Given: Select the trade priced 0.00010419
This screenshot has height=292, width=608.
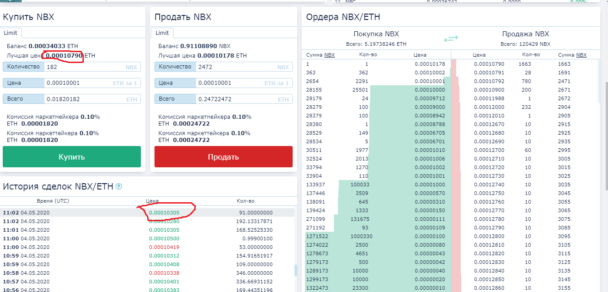Looking at the screenshot, I should coord(147,247).
